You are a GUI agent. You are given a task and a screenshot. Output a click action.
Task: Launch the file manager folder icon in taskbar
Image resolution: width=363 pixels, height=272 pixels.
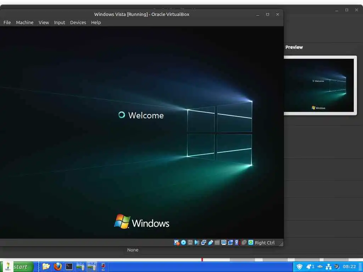(x=46, y=267)
